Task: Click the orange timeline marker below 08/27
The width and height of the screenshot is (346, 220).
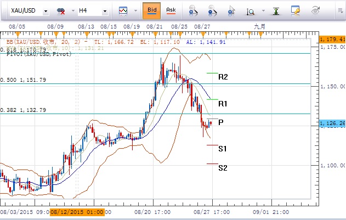Action: pyautogui.click(x=203, y=35)
